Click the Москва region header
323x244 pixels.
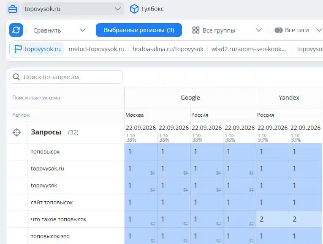click(x=135, y=115)
